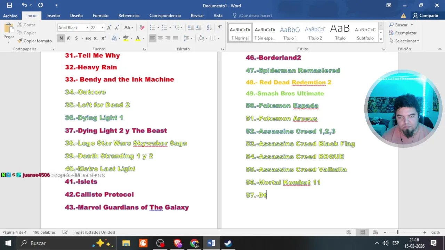Open the Vista ribbon tab
Viewport: 445px width, 250px height.
218,16
